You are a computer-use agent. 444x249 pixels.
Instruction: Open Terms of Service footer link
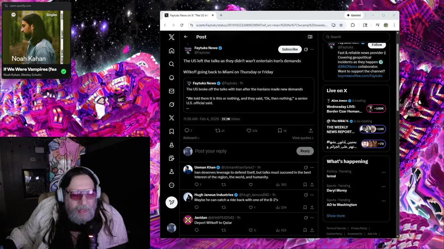[x=336, y=228]
